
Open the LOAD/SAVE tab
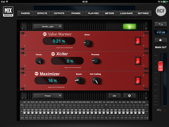pos(126,13)
